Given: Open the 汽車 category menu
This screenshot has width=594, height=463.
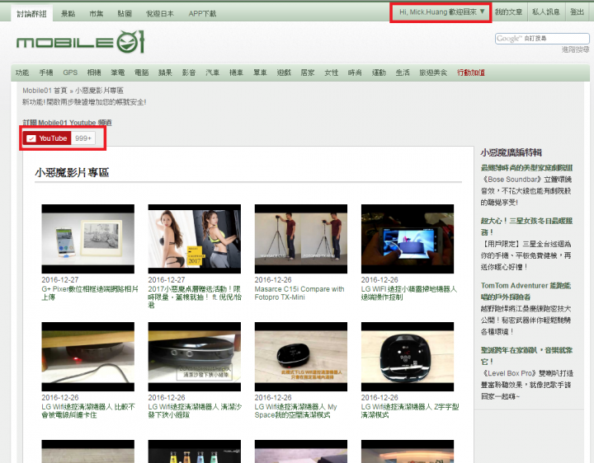Looking at the screenshot, I should click(x=213, y=72).
